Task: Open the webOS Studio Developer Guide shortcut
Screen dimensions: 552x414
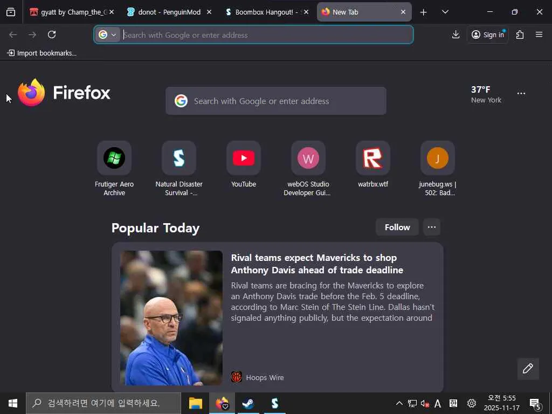Action: click(x=308, y=168)
